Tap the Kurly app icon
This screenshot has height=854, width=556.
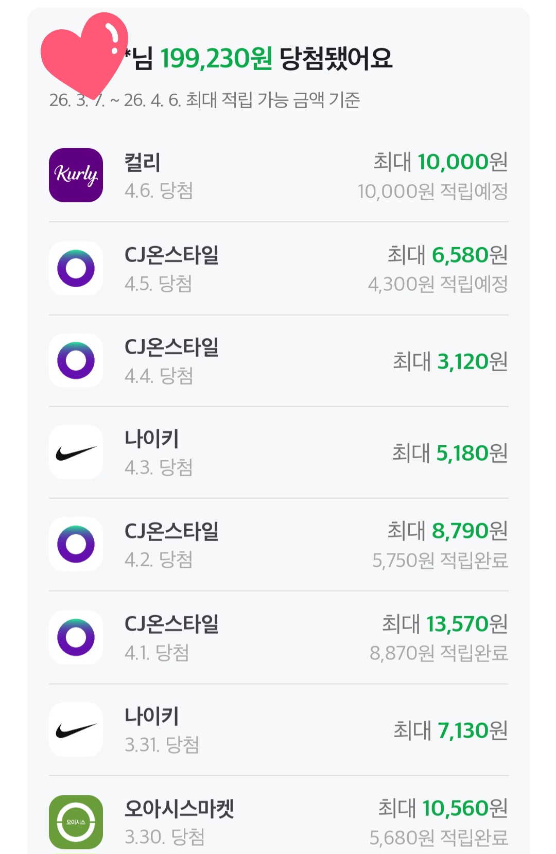click(x=76, y=175)
